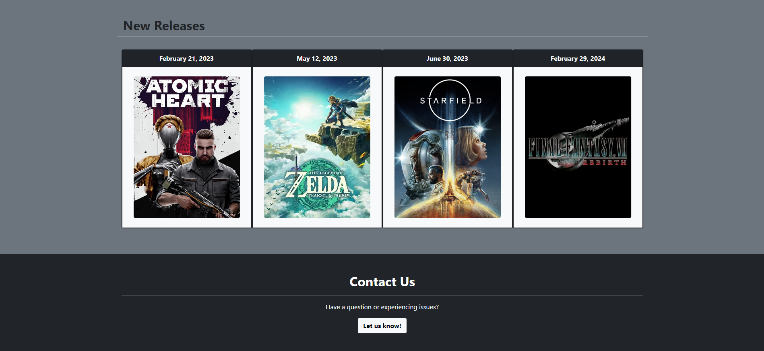
Task: Click the "Let us know!" button
Action: (382, 326)
